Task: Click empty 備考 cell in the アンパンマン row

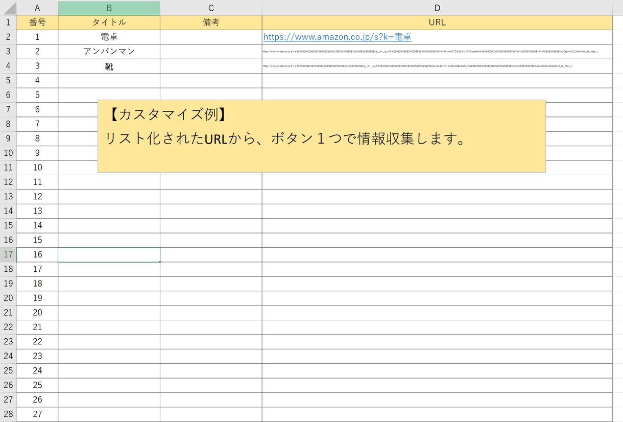Action: (x=211, y=52)
